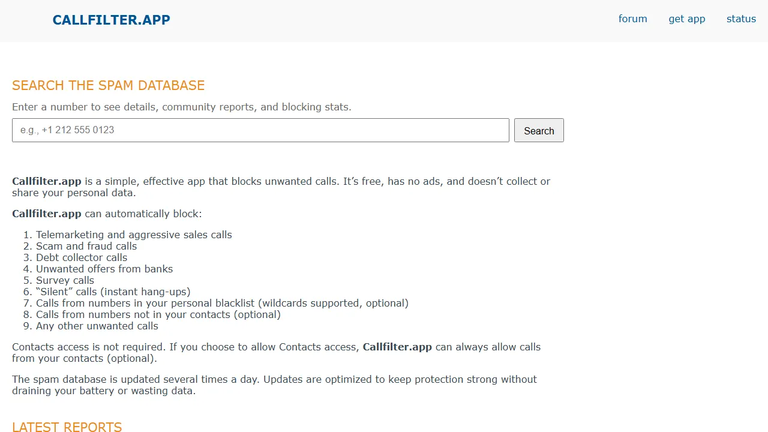Image resolution: width=768 pixels, height=432 pixels.
Task: Select the bold Callfilter.app text in the intro
Action: point(47,181)
